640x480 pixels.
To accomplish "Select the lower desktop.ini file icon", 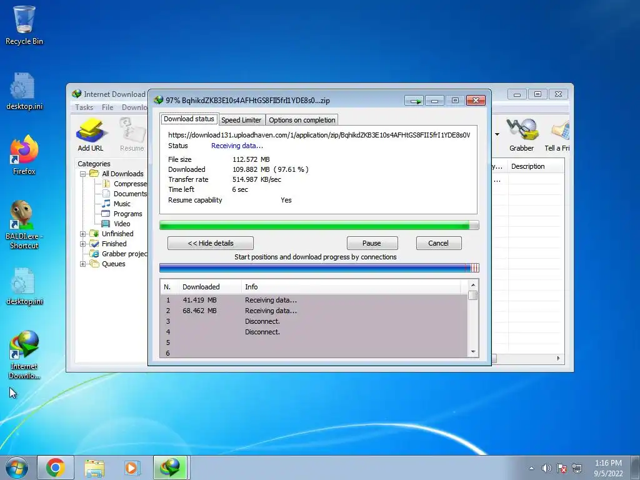I will [24, 286].
